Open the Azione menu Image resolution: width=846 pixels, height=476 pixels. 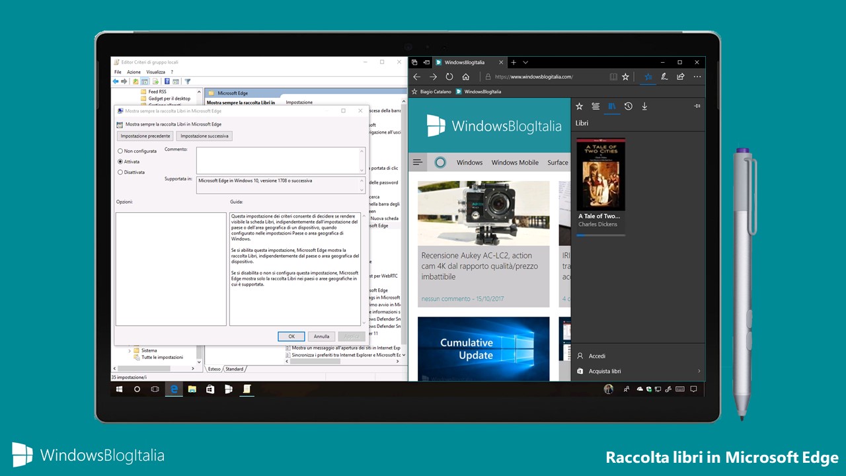point(134,72)
